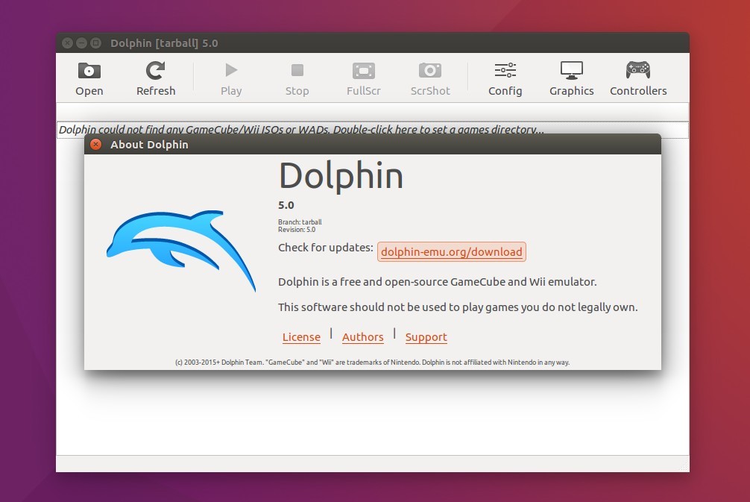Screen dimensions: 750x502
Task: Take a screenshot using ScrShot
Action: tap(429, 77)
